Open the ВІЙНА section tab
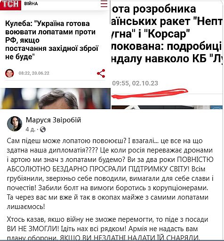This screenshot has height=241, width=224. pos(31,4)
